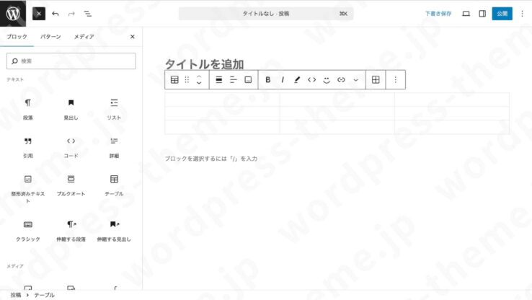The height and width of the screenshot is (300, 532).
Task: Click the empty paragraph placeholder below table
Action: pyautogui.click(x=211, y=159)
